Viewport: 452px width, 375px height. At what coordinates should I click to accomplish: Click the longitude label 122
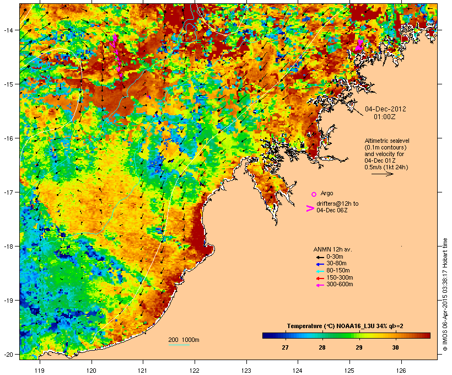(x=195, y=371)
